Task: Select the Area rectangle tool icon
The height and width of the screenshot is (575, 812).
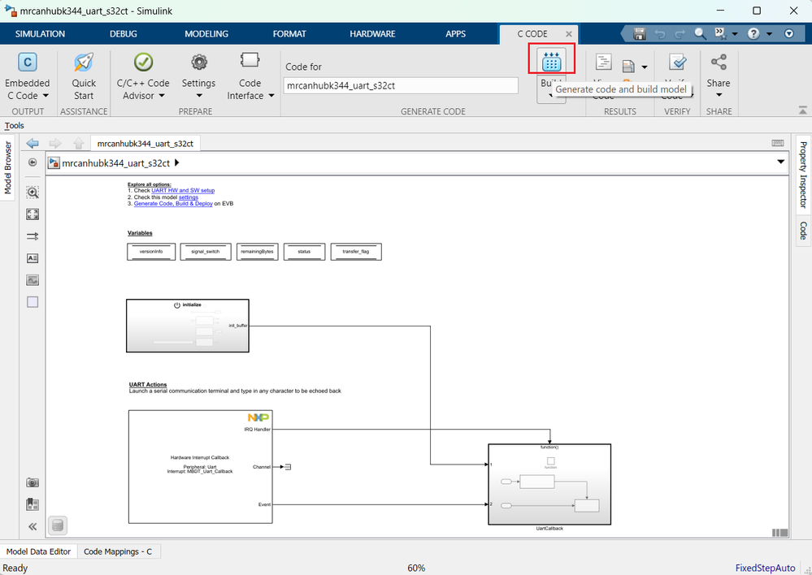Action: click(x=33, y=302)
